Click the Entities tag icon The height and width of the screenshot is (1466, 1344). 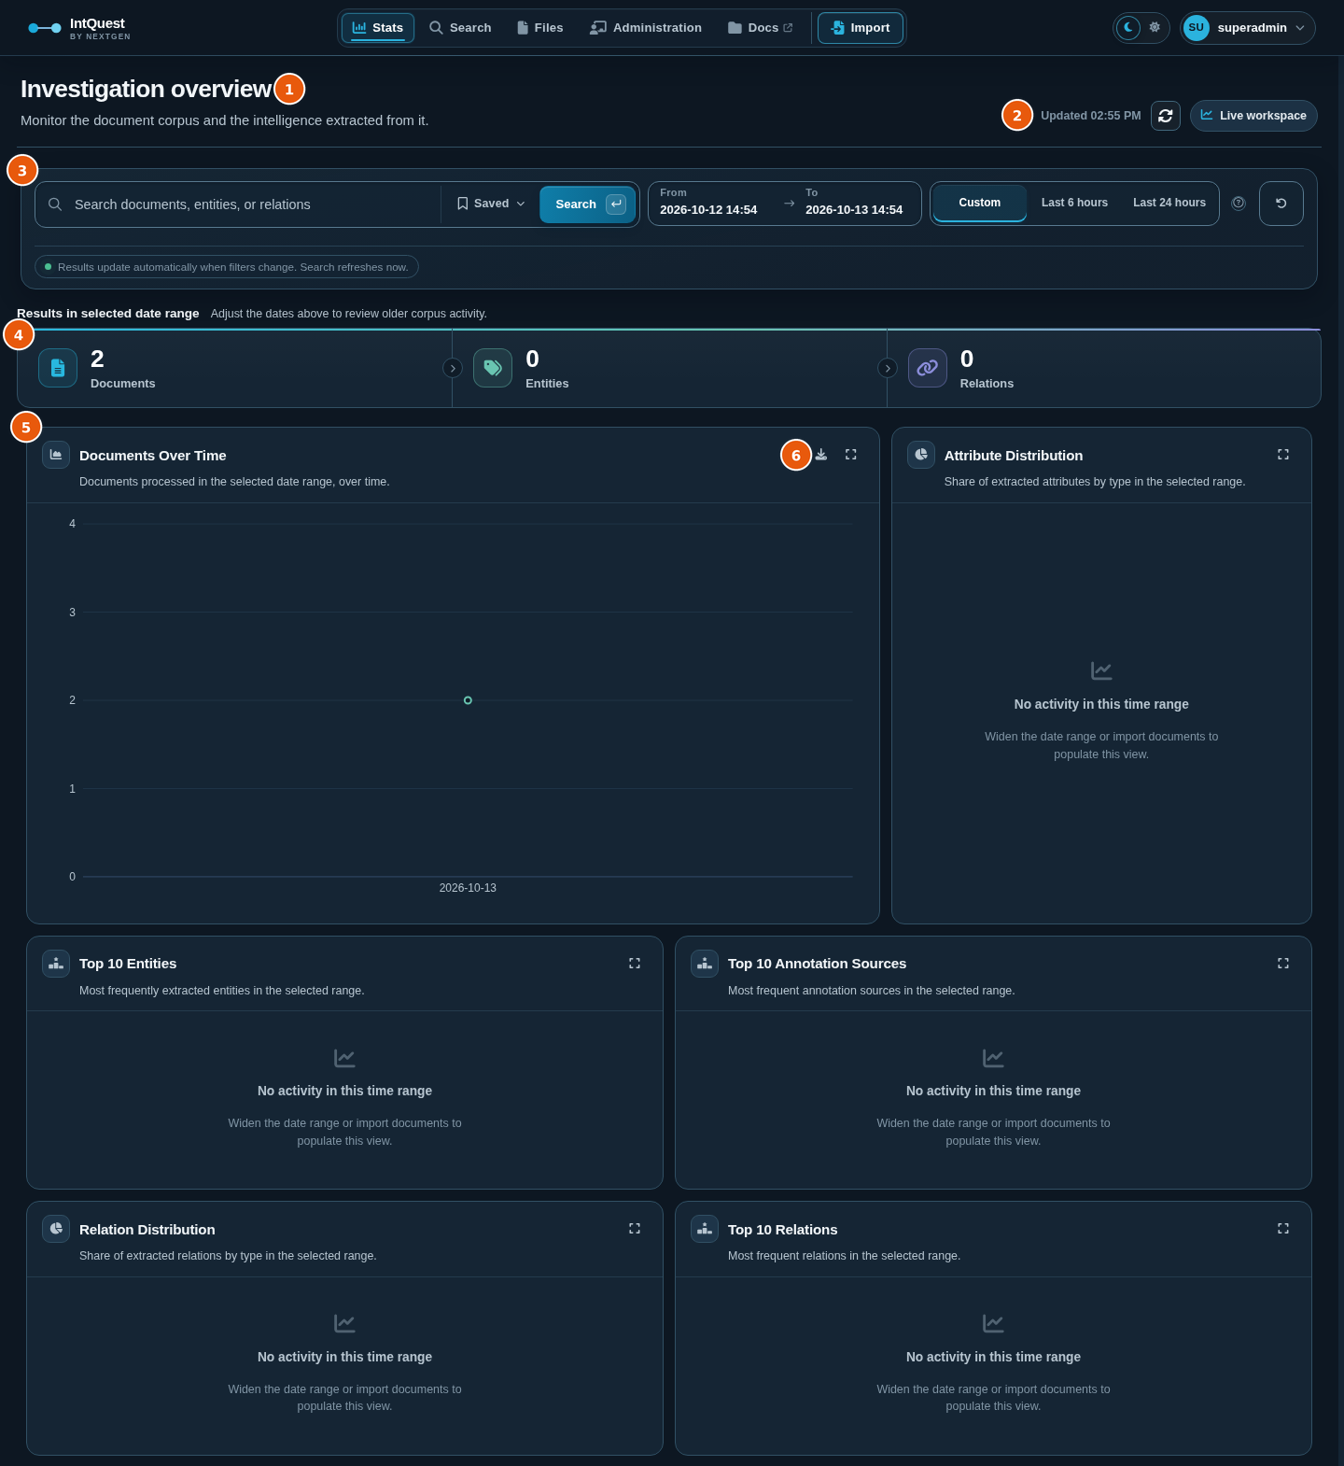tap(493, 368)
